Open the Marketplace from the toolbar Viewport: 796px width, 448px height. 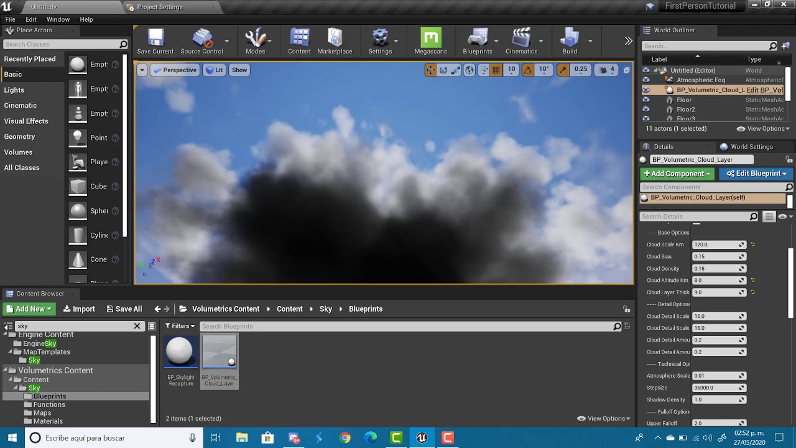[x=335, y=42]
